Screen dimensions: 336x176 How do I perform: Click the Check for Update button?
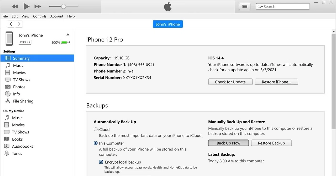click(230, 82)
